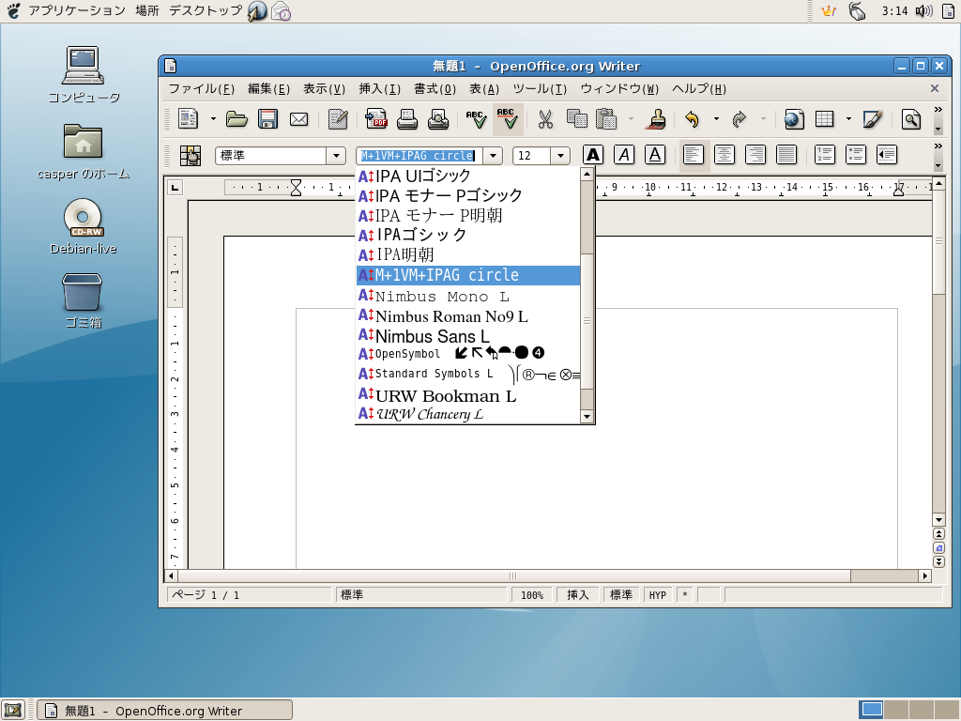Toggle bulleted list
Image resolution: width=961 pixels, height=721 pixels.
pos(856,155)
